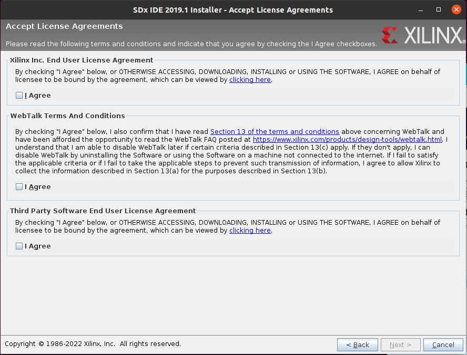Maximize the installer window
467x355 pixels.
439,9
